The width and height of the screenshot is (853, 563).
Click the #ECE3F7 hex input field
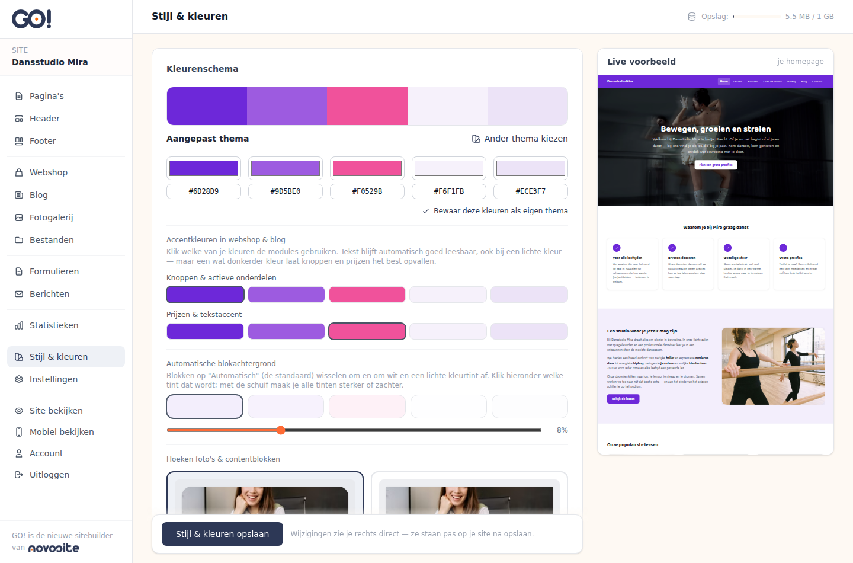click(x=531, y=191)
